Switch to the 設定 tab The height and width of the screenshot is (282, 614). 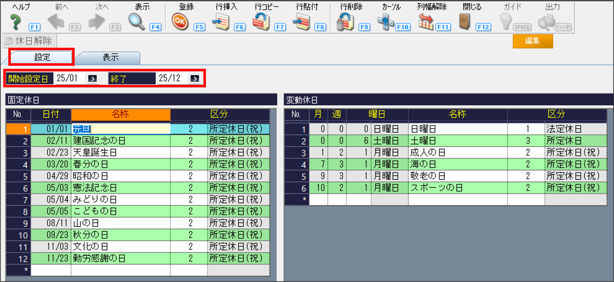[x=42, y=58]
